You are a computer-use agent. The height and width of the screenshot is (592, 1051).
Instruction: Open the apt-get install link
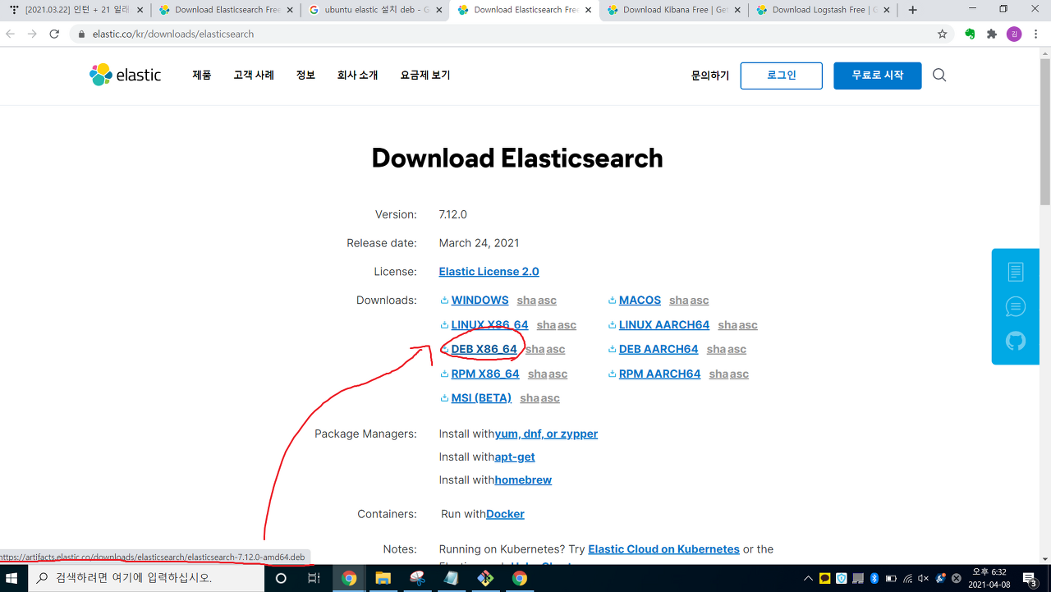[x=515, y=457]
